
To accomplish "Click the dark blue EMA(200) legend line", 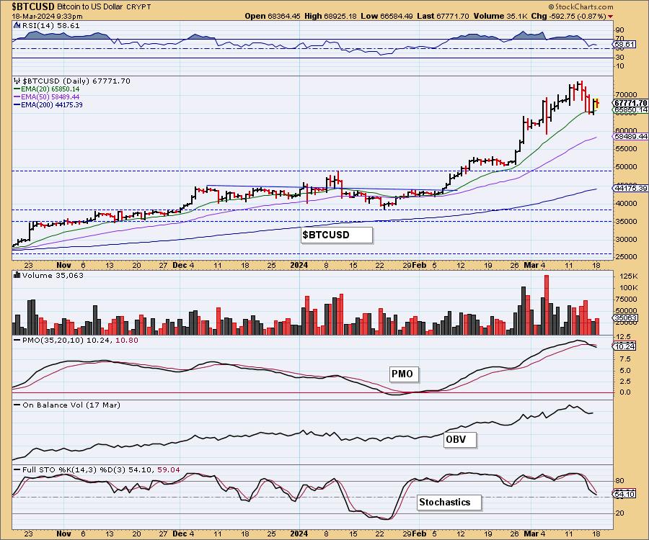I will (17, 105).
